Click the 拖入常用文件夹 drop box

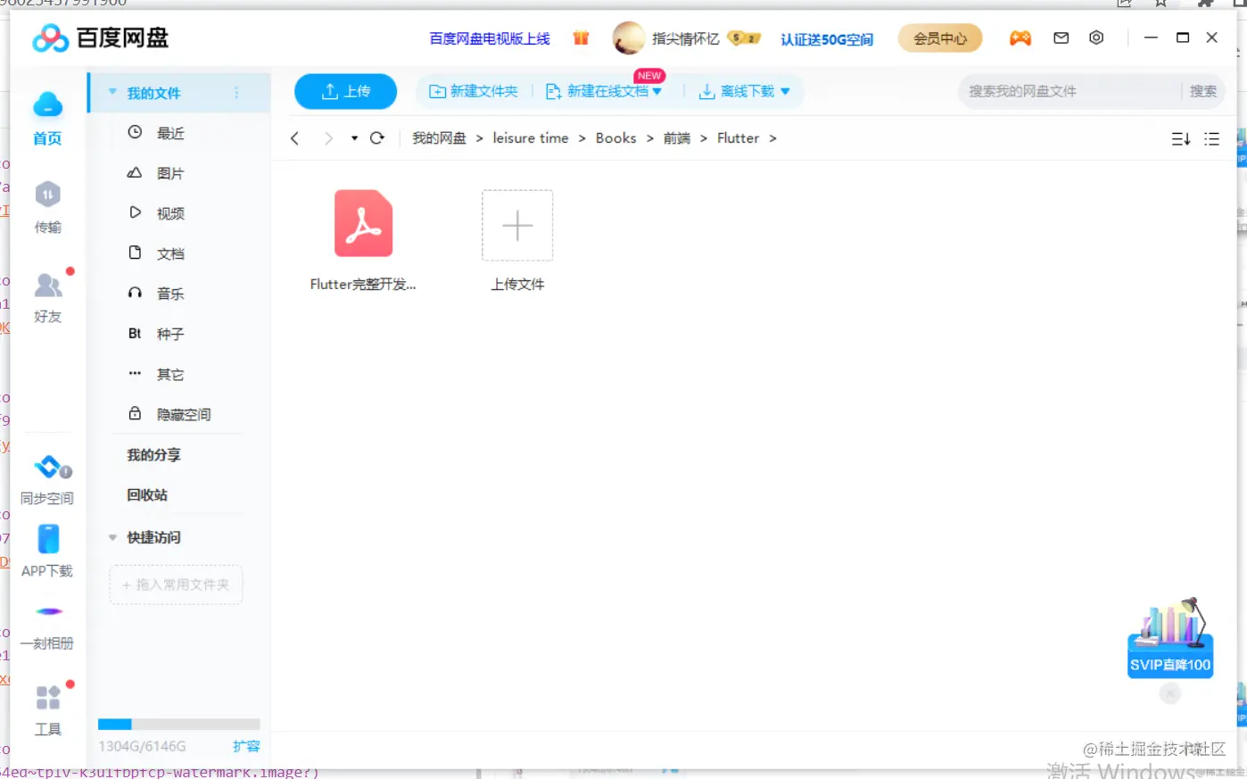[176, 584]
